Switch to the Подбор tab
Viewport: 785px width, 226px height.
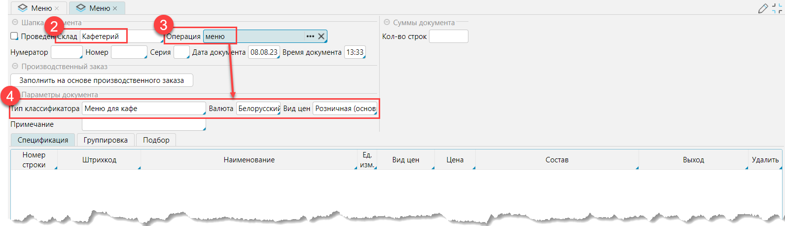click(156, 140)
